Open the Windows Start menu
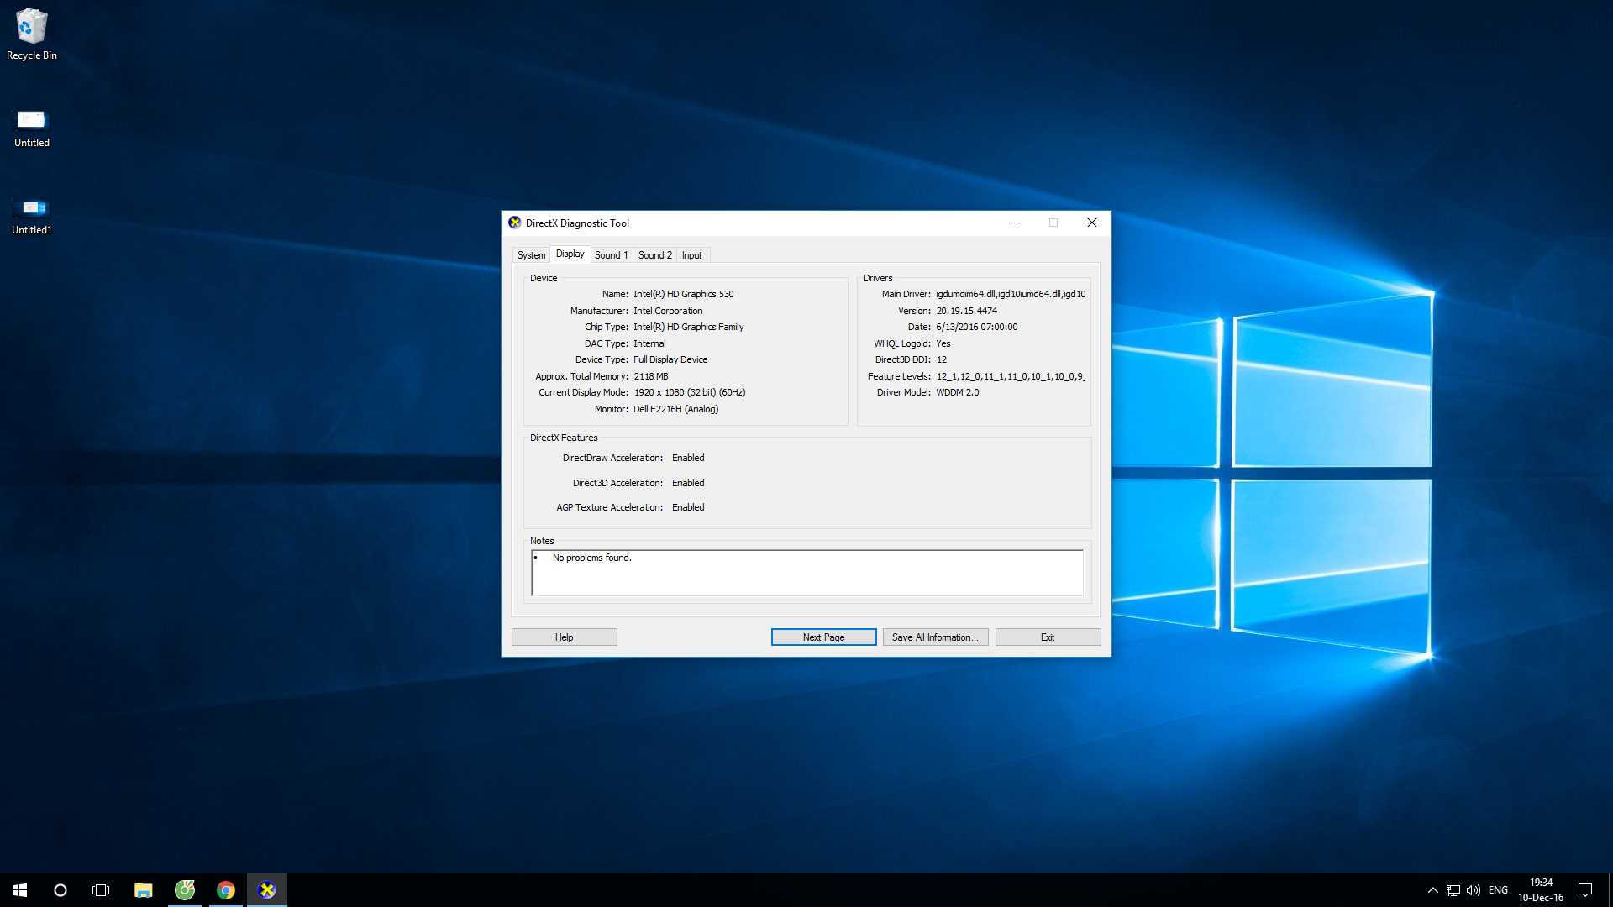 point(20,890)
